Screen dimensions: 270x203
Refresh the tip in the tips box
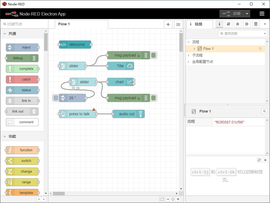[x=259, y=160]
